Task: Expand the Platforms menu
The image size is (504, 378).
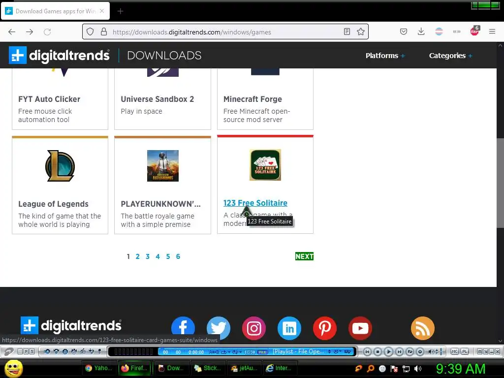Action: 385,56
